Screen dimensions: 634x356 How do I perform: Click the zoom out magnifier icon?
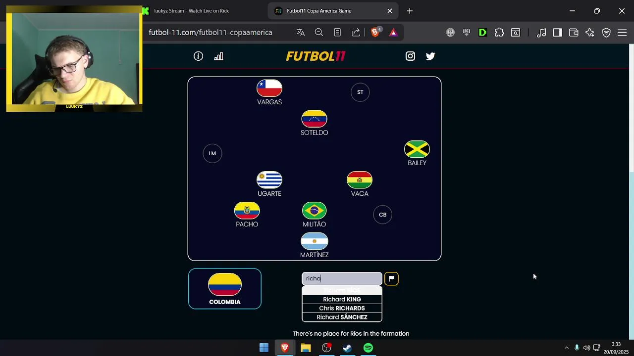click(319, 32)
